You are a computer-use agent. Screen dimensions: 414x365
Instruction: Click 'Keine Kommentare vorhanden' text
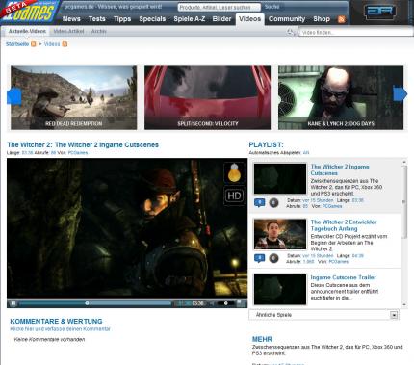[49, 339]
